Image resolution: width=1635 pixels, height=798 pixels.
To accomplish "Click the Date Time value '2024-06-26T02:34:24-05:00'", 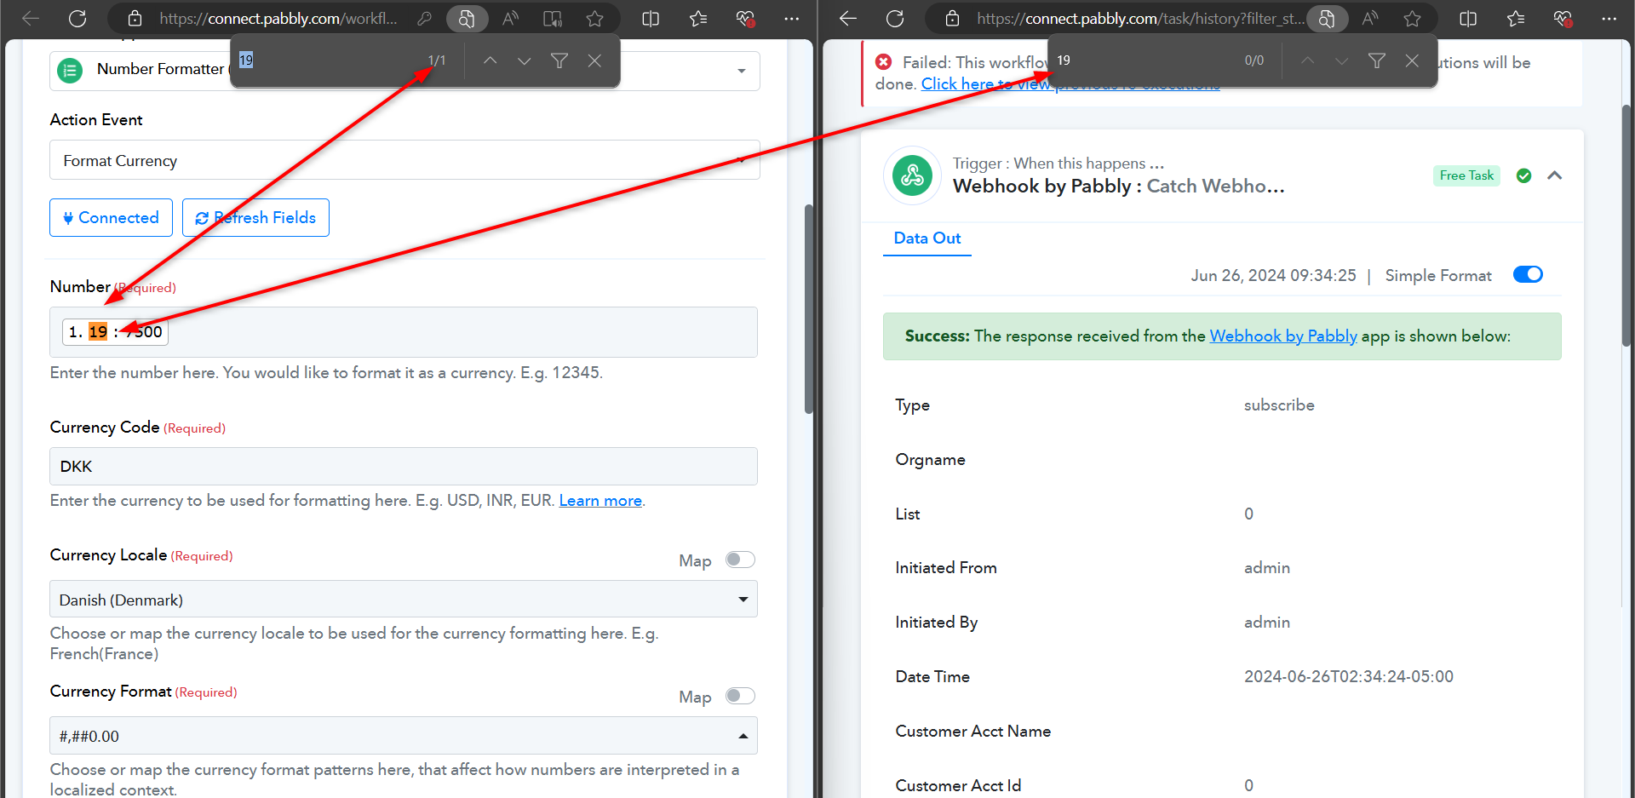I will 1349,677.
